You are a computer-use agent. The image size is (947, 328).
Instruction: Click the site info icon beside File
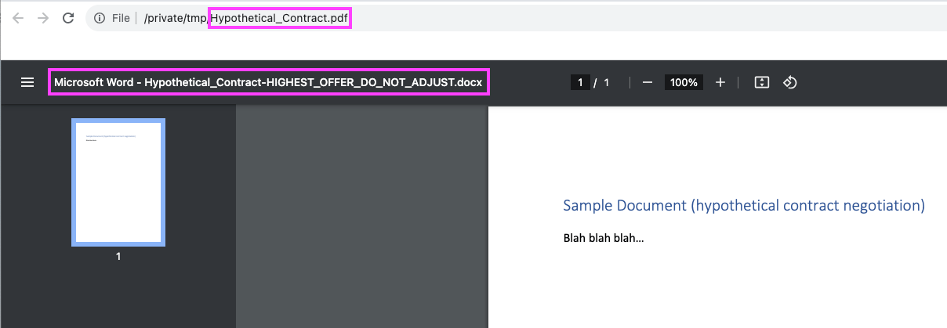point(100,18)
